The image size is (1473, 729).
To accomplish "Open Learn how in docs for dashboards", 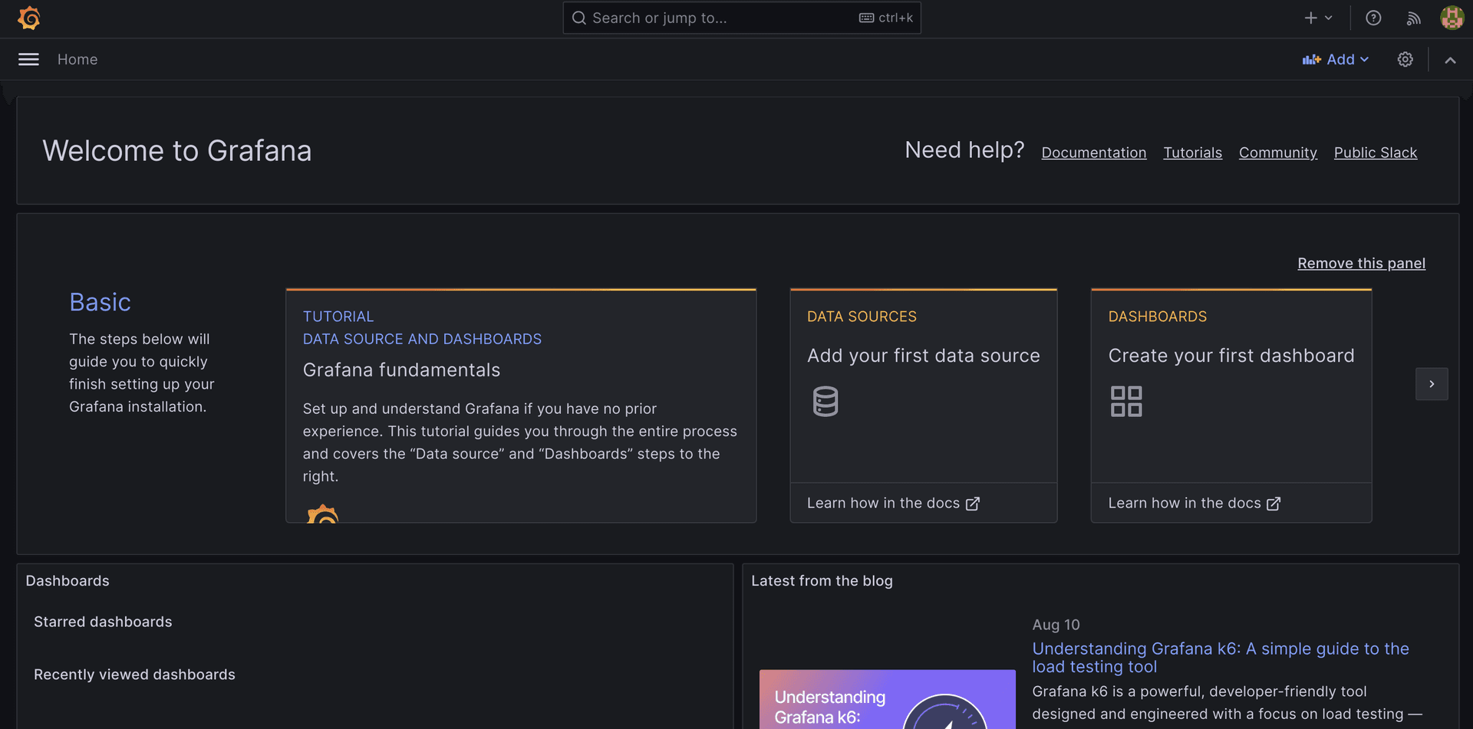I will 1194,504.
